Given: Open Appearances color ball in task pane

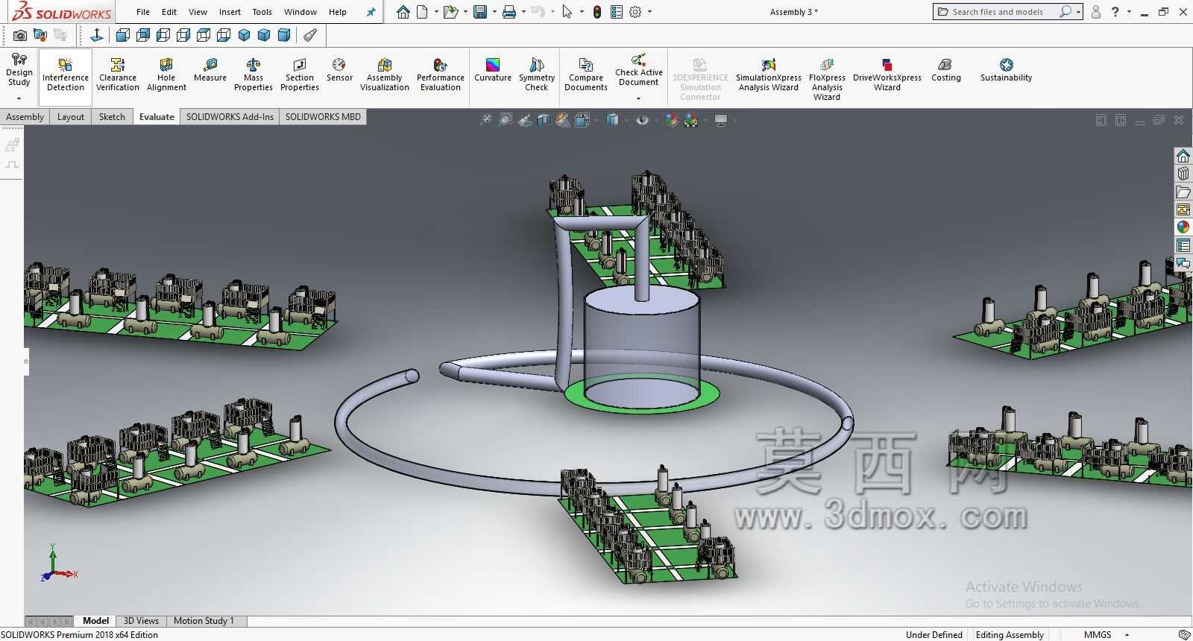Looking at the screenshot, I should [1183, 227].
